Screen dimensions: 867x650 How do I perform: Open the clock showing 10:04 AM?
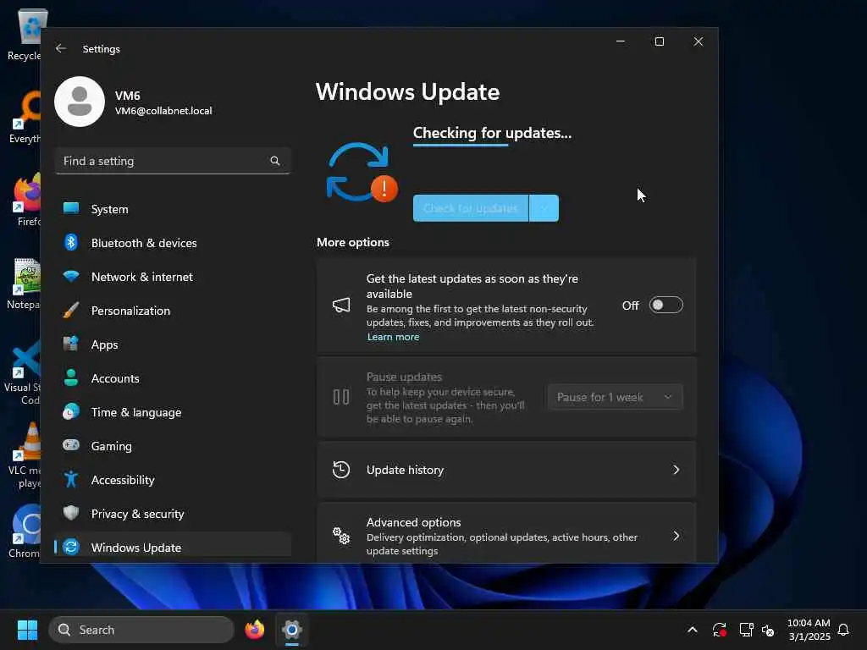[x=809, y=630]
